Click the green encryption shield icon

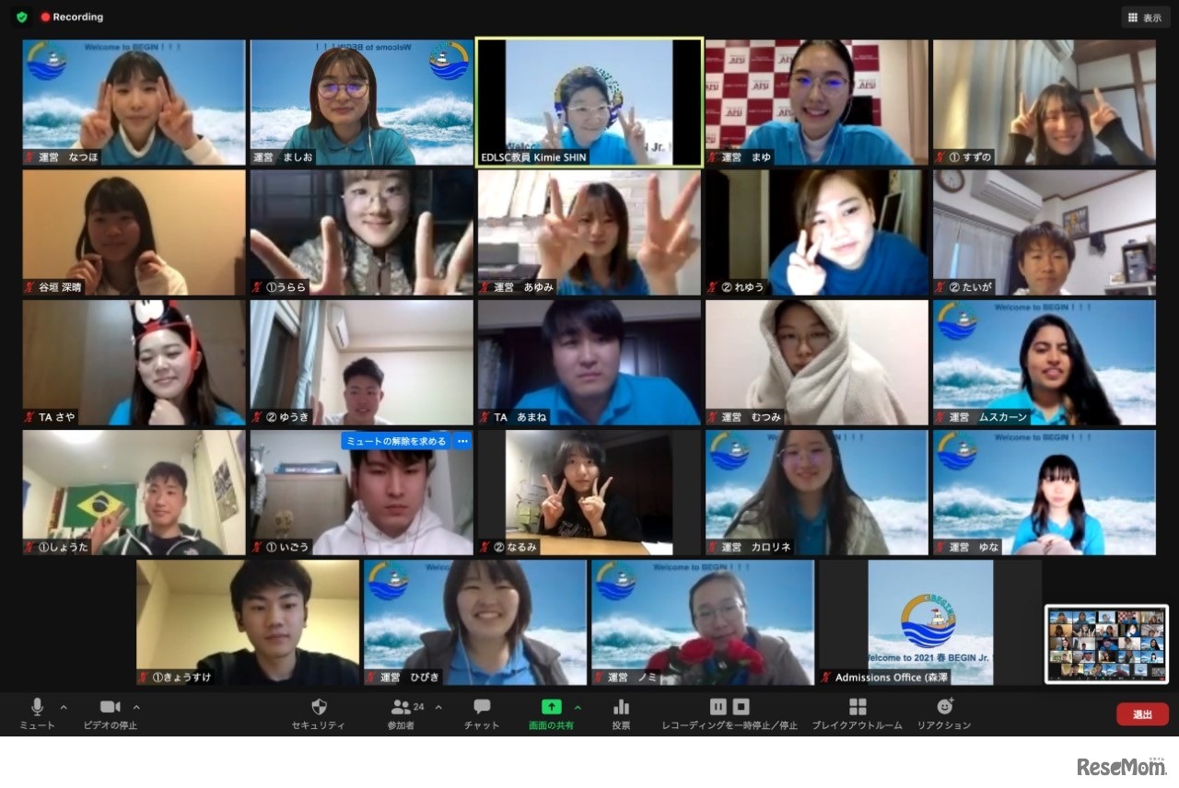click(22, 17)
